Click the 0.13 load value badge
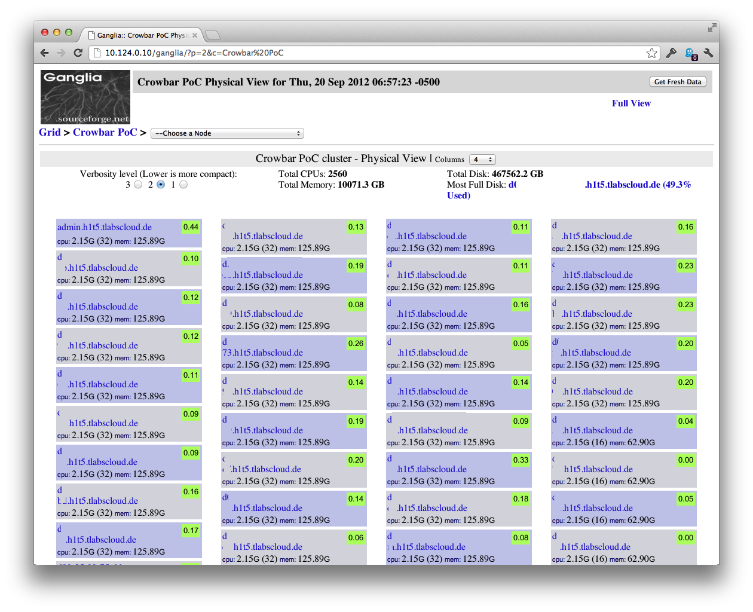Screen dimensions: 753x612 pos(356,227)
